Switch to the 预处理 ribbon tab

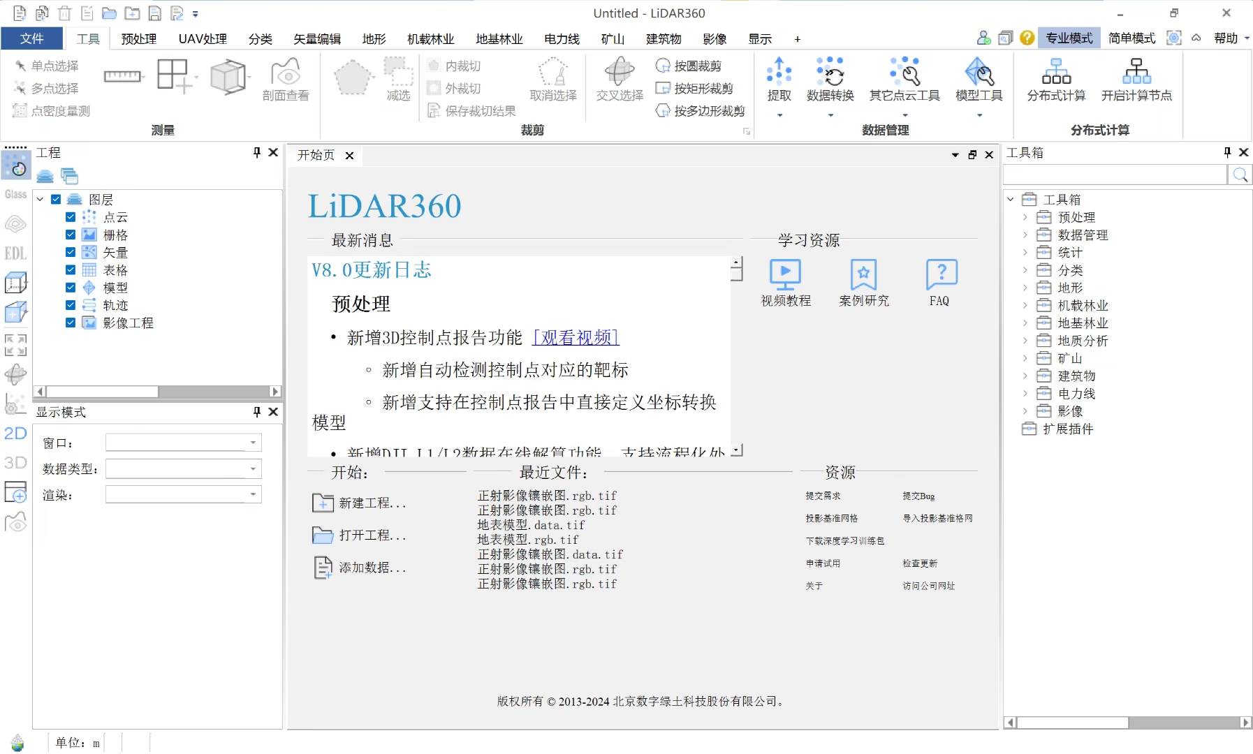pos(138,39)
